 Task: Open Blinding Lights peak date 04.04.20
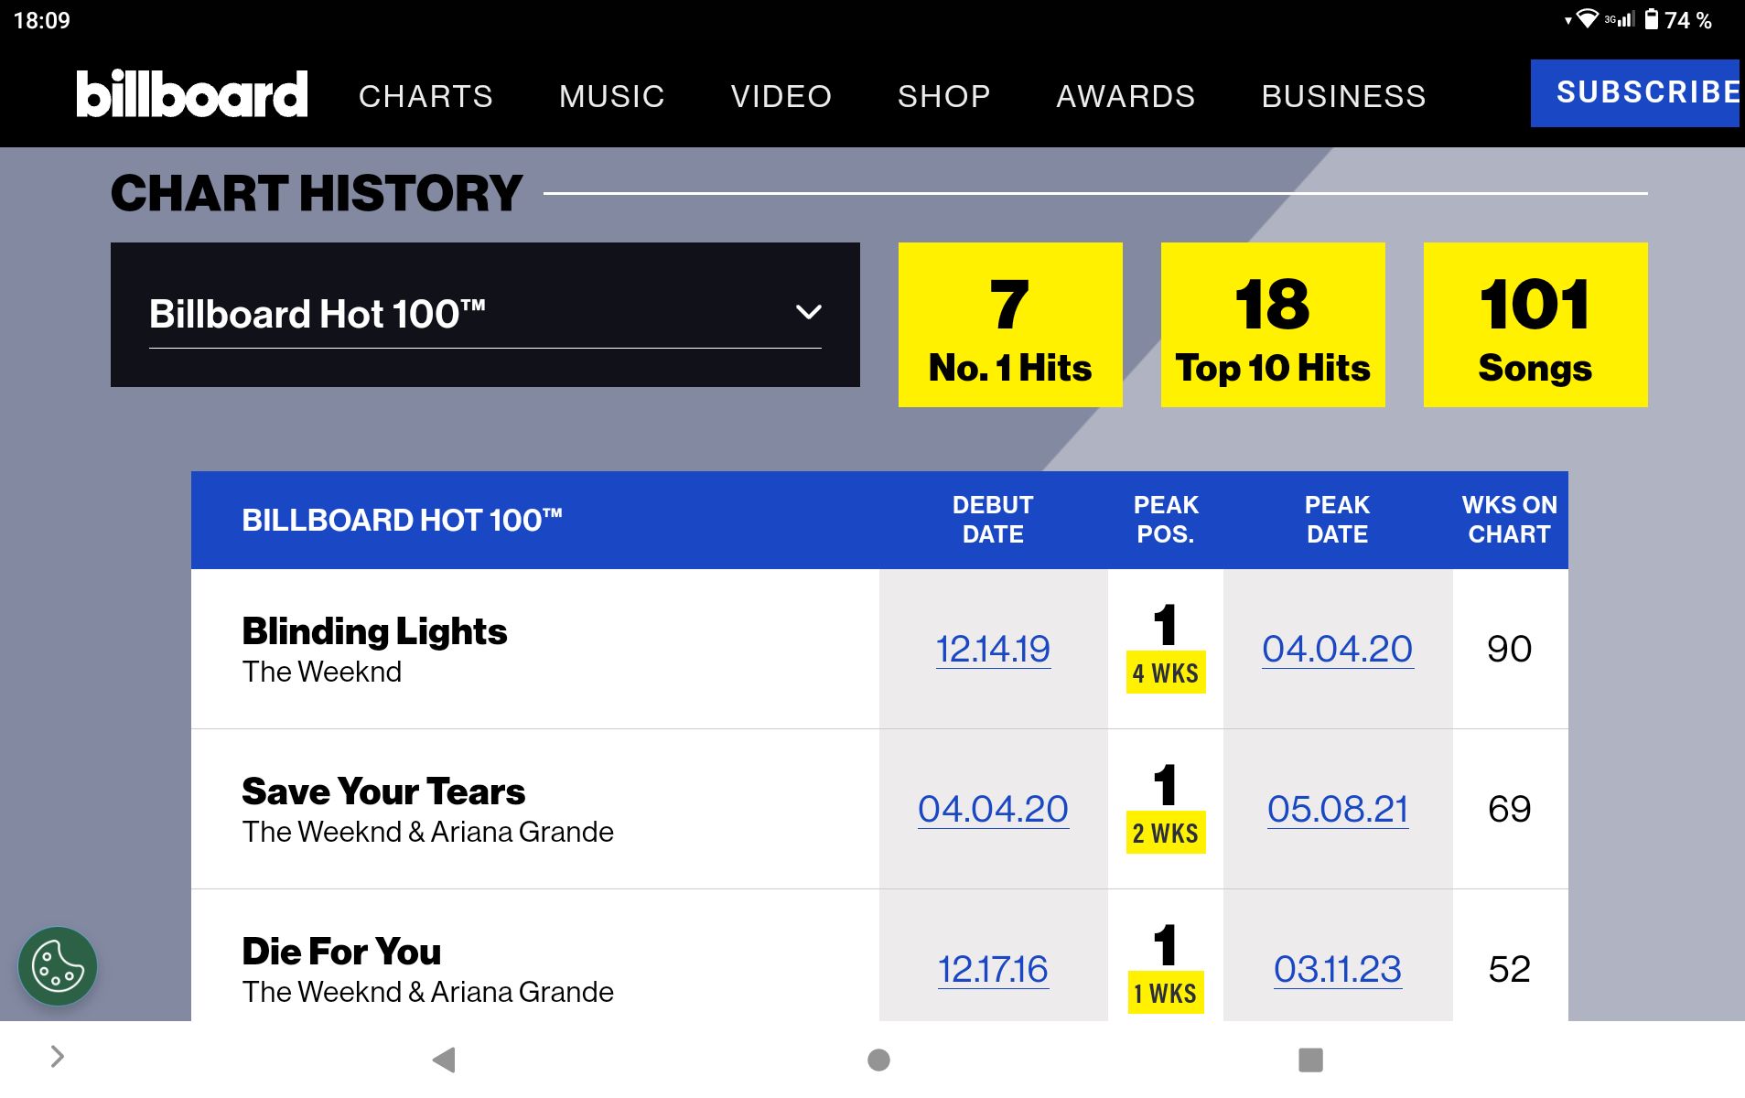[x=1337, y=649]
